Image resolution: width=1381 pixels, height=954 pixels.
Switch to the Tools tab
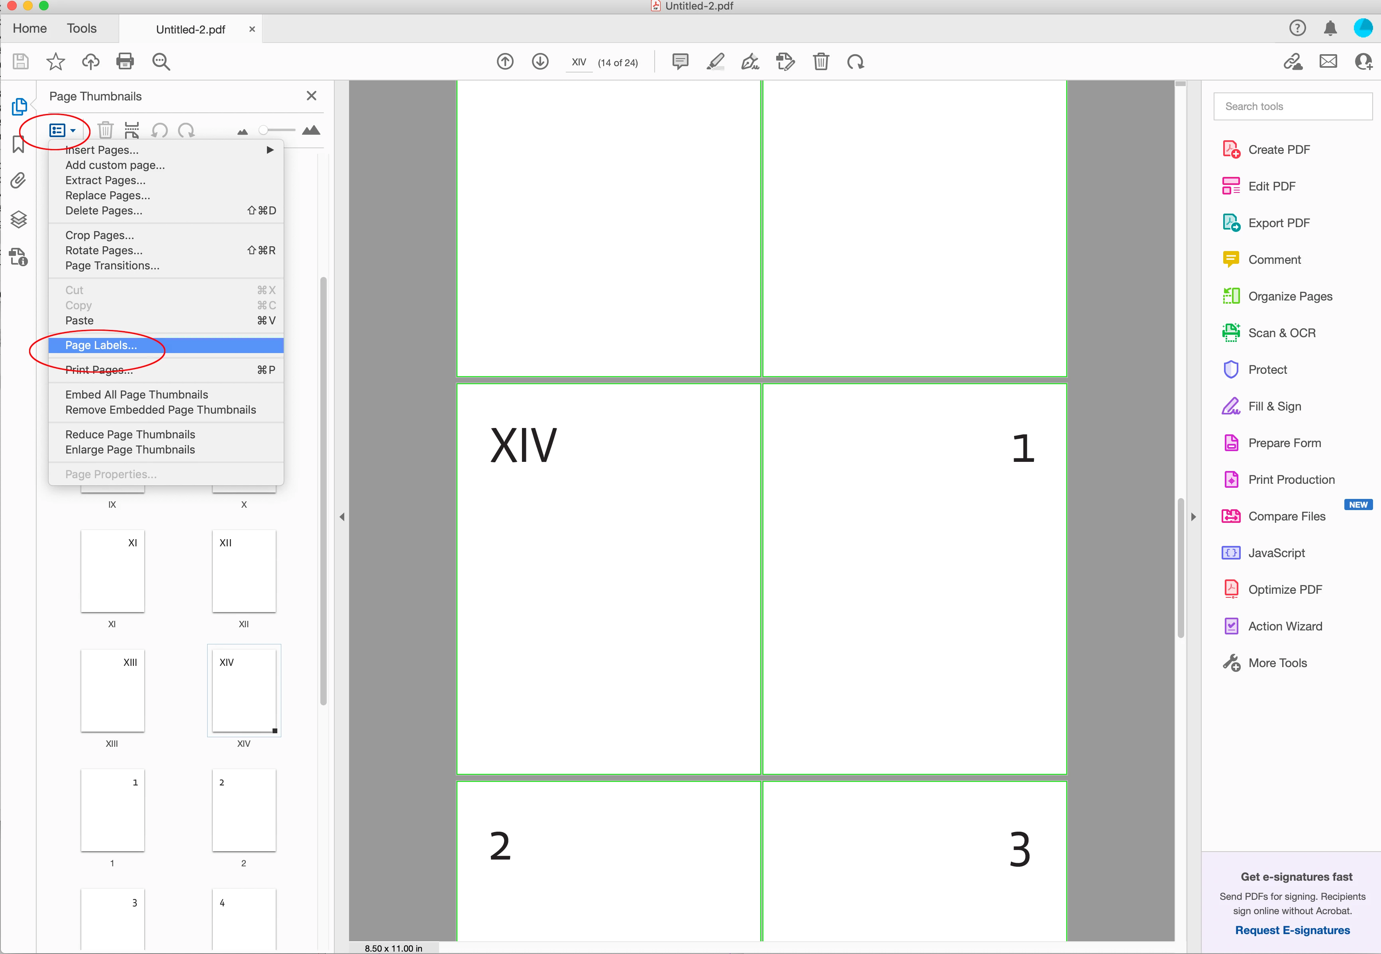pos(81,28)
